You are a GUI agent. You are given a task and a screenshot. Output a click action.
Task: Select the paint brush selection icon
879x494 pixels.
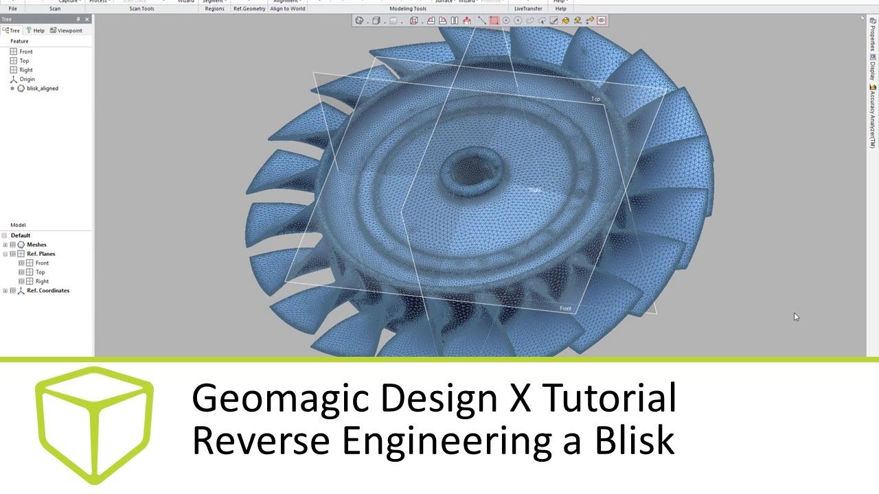click(553, 21)
